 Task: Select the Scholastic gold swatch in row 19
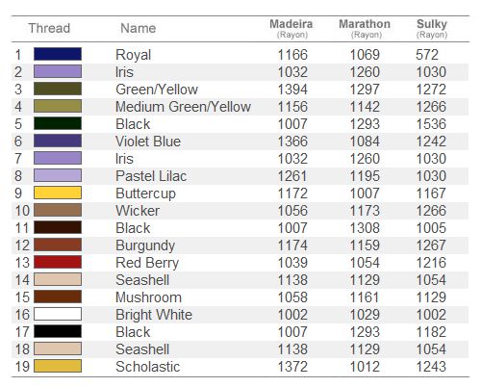58,366
